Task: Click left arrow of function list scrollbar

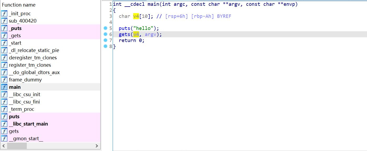Action: click(3, 146)
